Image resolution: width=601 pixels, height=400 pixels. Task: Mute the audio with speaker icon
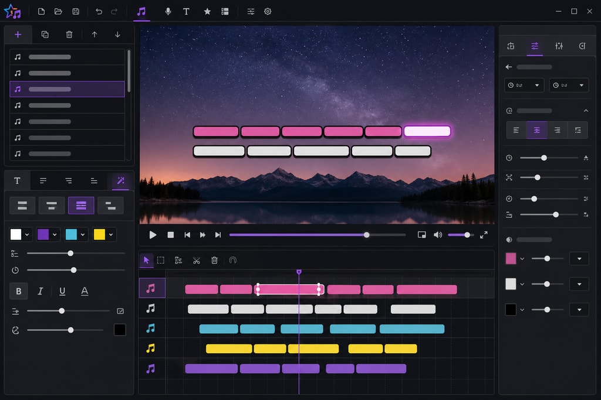pos(438,235)
